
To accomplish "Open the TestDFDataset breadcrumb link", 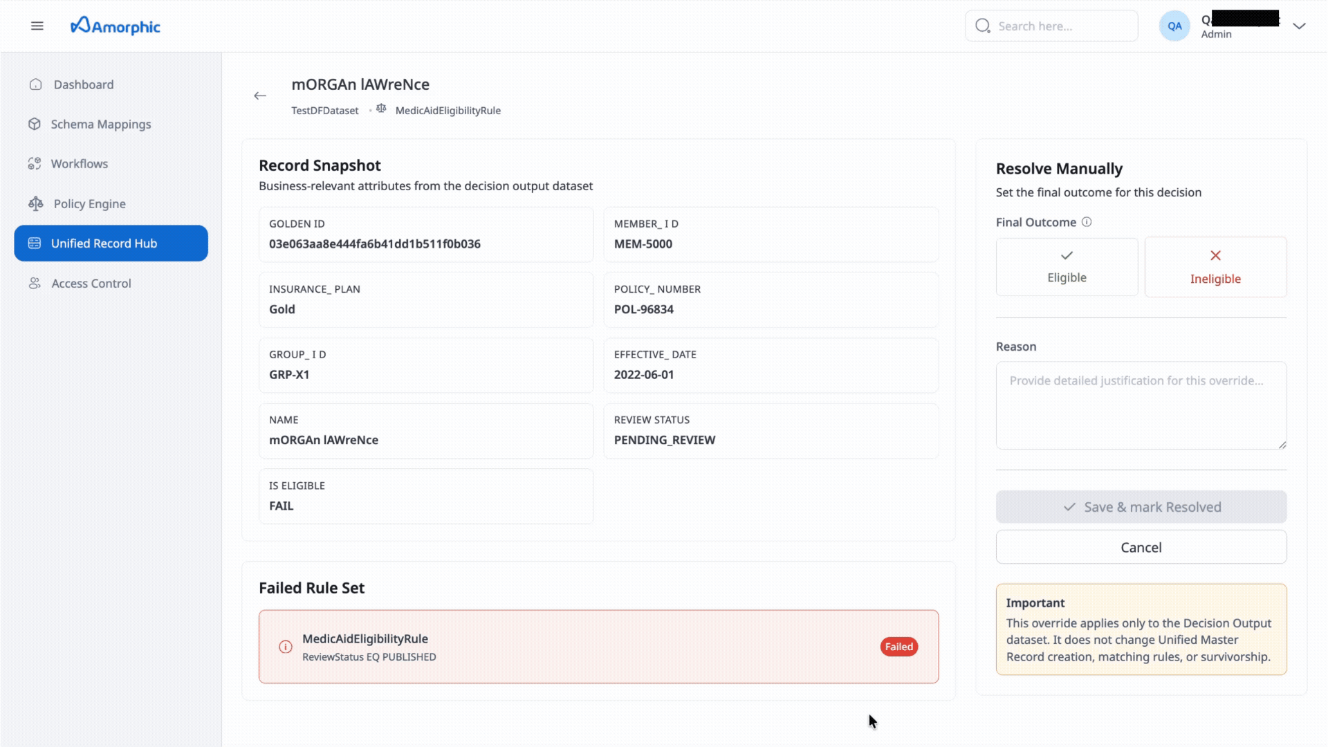I will [x=324, y=110].
